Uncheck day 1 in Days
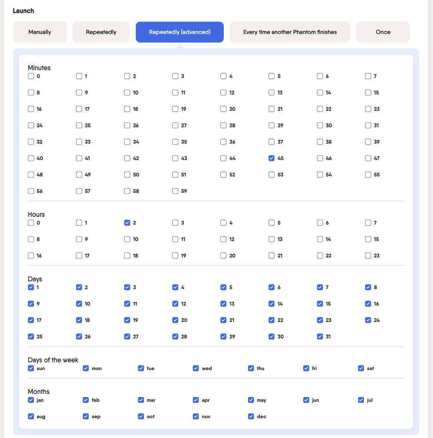 point(31,287)
